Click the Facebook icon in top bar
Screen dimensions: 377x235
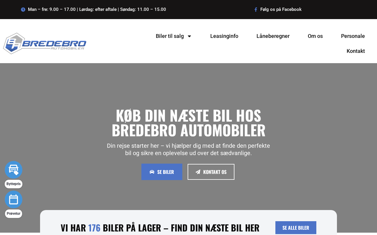point(256,10)
